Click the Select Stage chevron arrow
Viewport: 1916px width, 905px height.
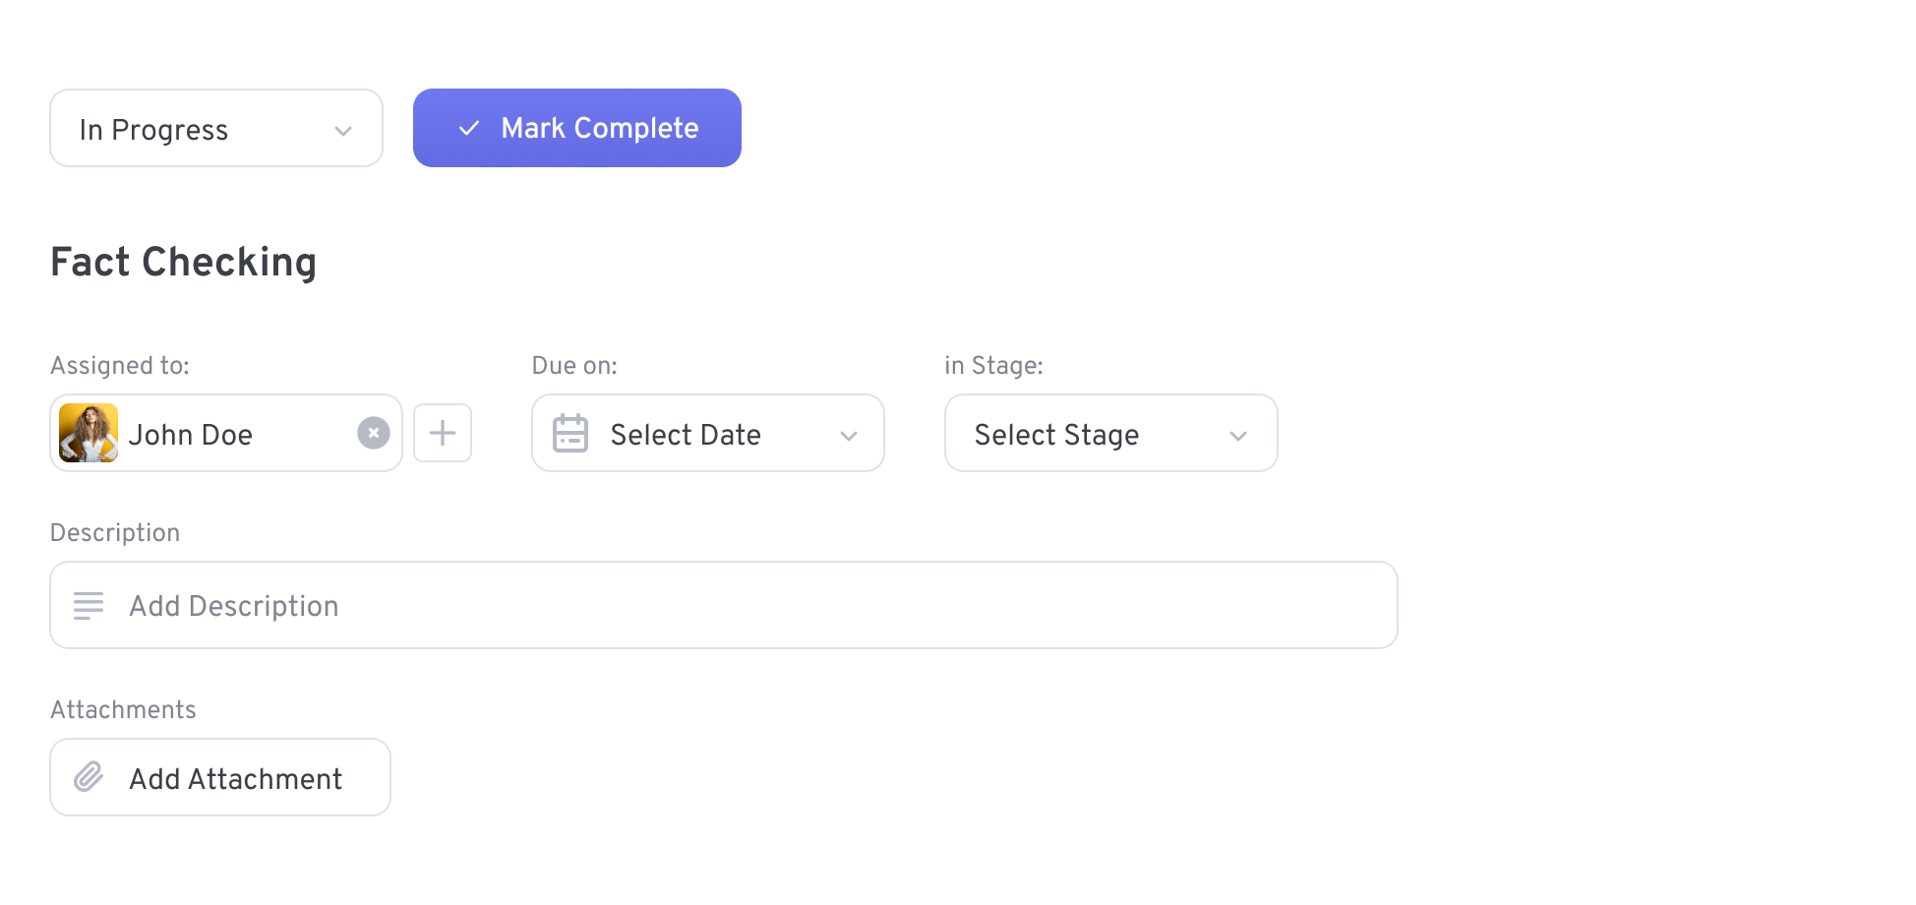(x=1238, y=436)
